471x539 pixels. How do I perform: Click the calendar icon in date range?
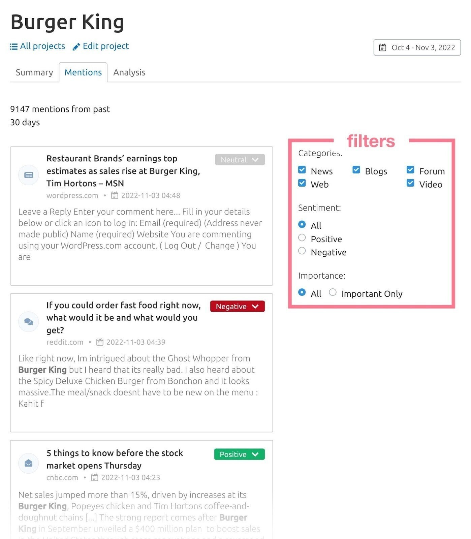(x=383, y=47)
